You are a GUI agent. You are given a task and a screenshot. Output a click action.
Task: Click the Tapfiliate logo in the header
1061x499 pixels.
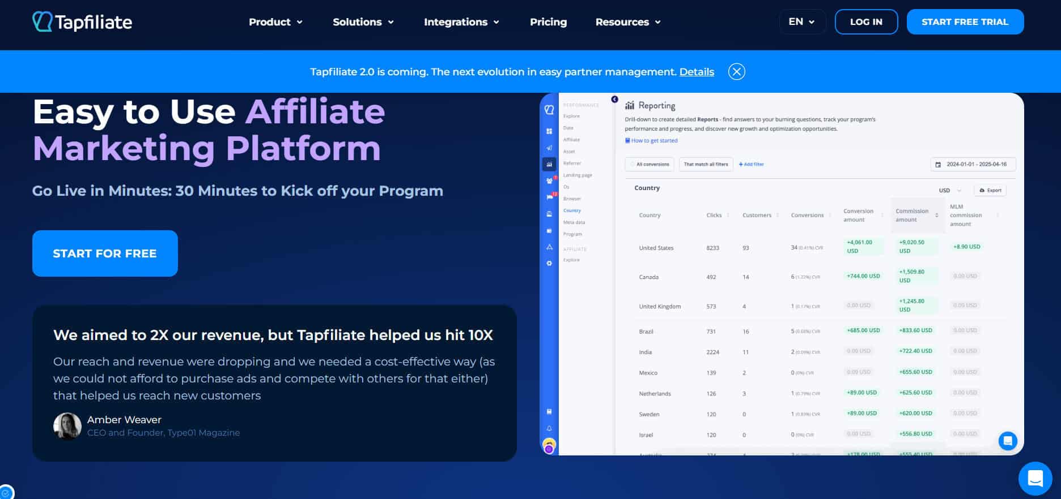[x=82, y=22]
